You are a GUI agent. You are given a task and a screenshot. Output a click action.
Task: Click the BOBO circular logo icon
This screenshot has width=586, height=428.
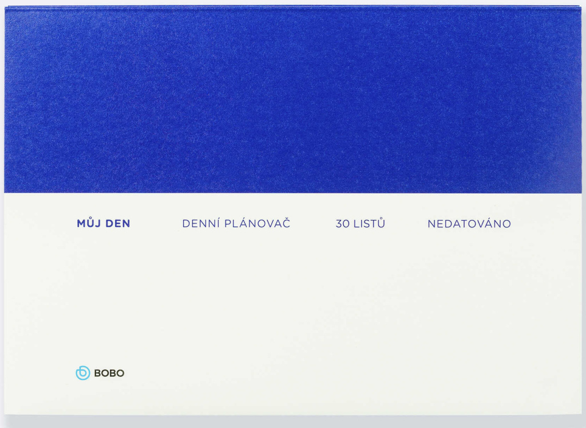point(83,373)
